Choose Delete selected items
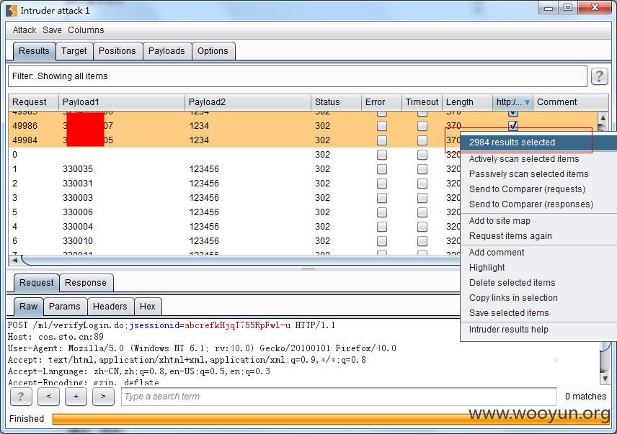The image size is (617, 434). 538,283
